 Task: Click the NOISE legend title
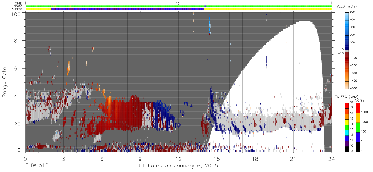pyautogui.click(x=360, y=100)
